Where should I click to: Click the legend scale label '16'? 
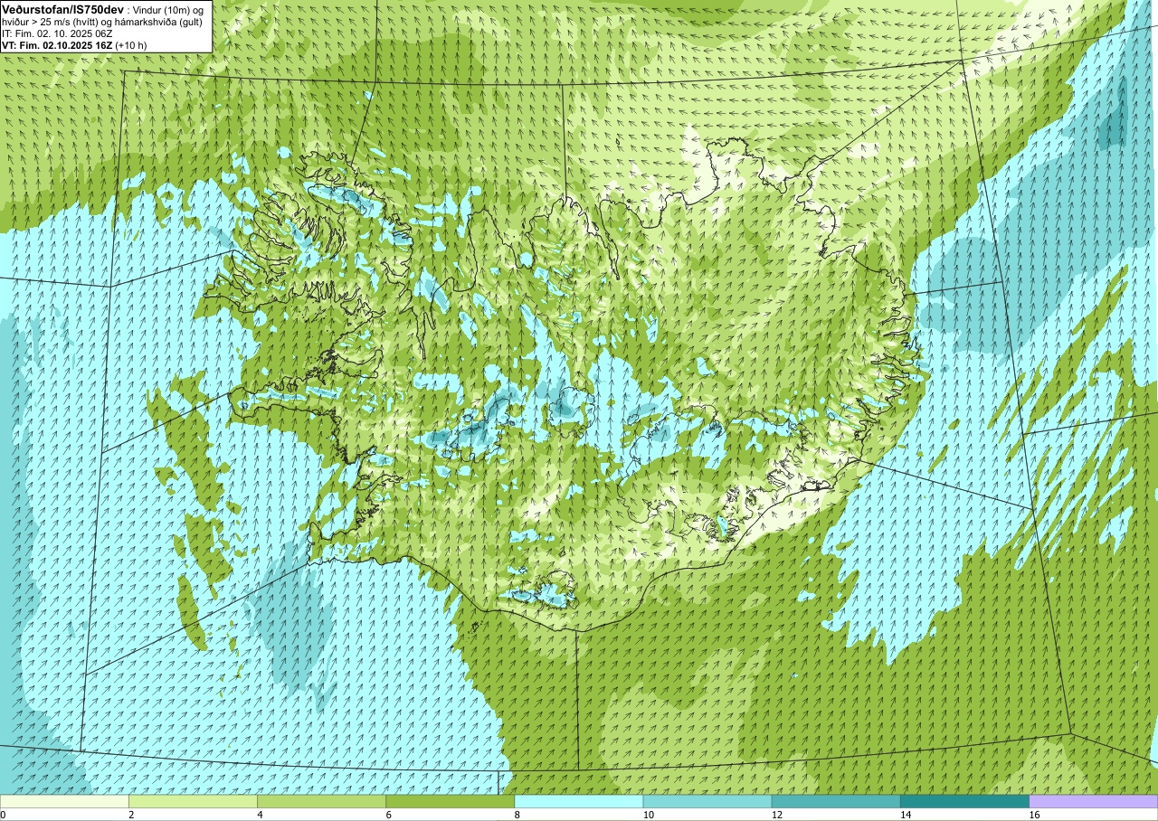point(1034,815)
